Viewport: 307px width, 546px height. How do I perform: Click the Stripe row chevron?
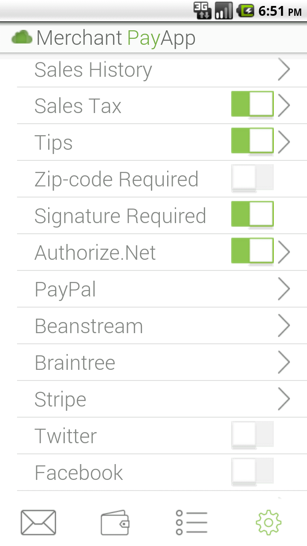[284, 399]
